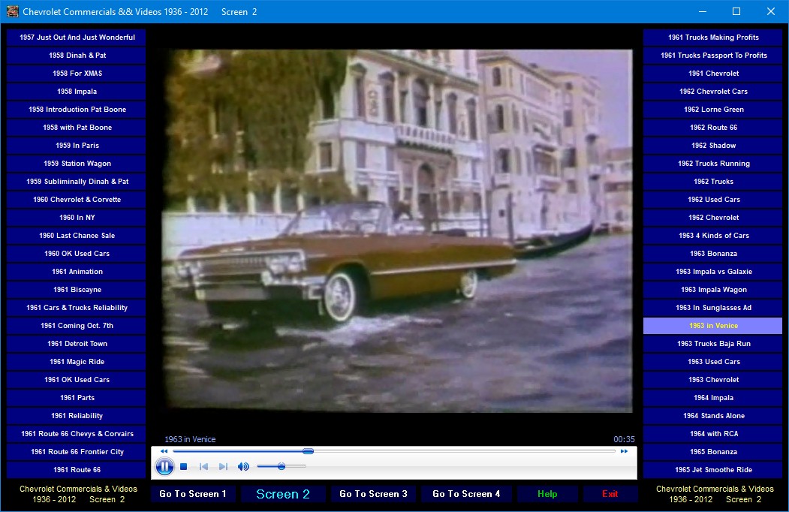Click the fast-forward double-arrow icon
Viewport: 789px width, 512px height.
point(624,451)
